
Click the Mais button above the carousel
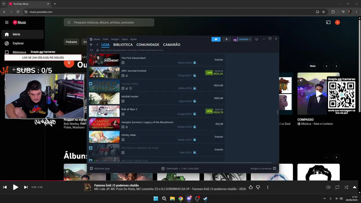coord(313,66)
